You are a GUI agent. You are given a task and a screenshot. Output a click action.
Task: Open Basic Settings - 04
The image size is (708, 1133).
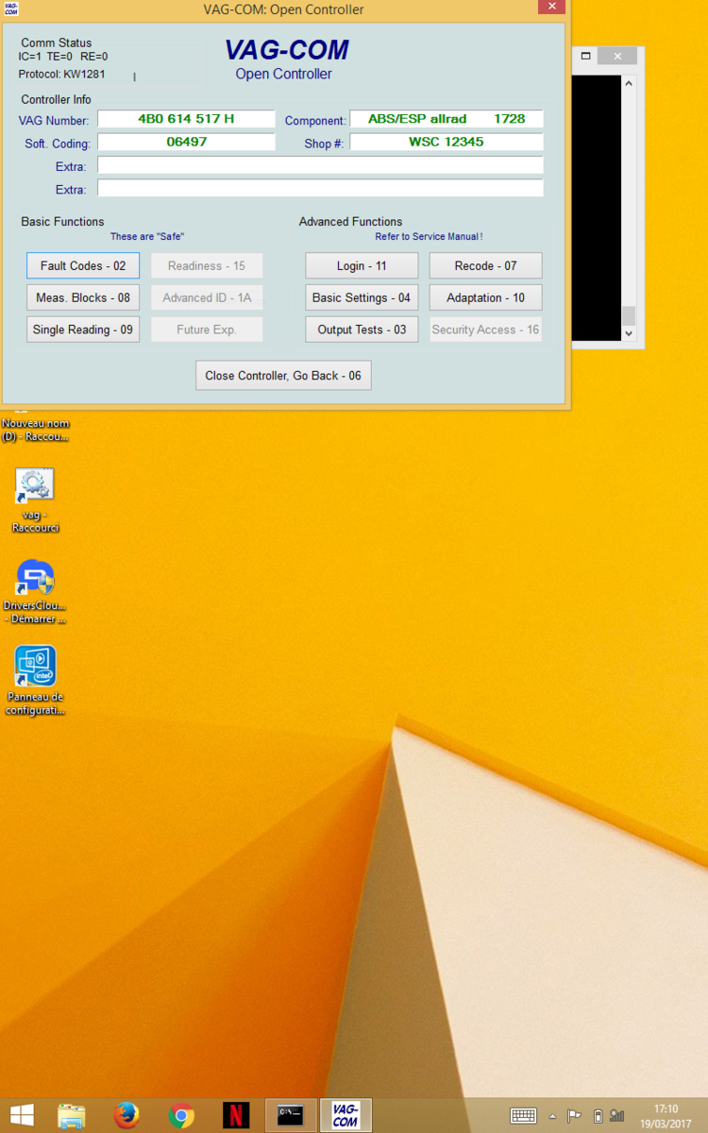tap(361, 298)
